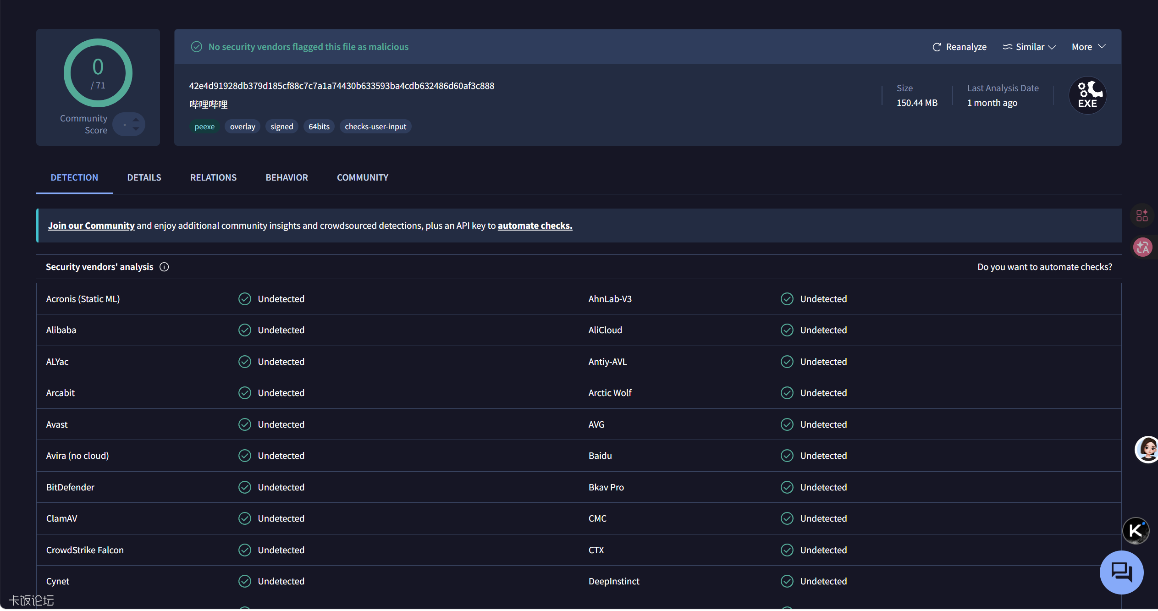The width and height of the screenshot is (1158, 611).
Task: Click the K extension floating icon
Action: [x=1136, y=530]
